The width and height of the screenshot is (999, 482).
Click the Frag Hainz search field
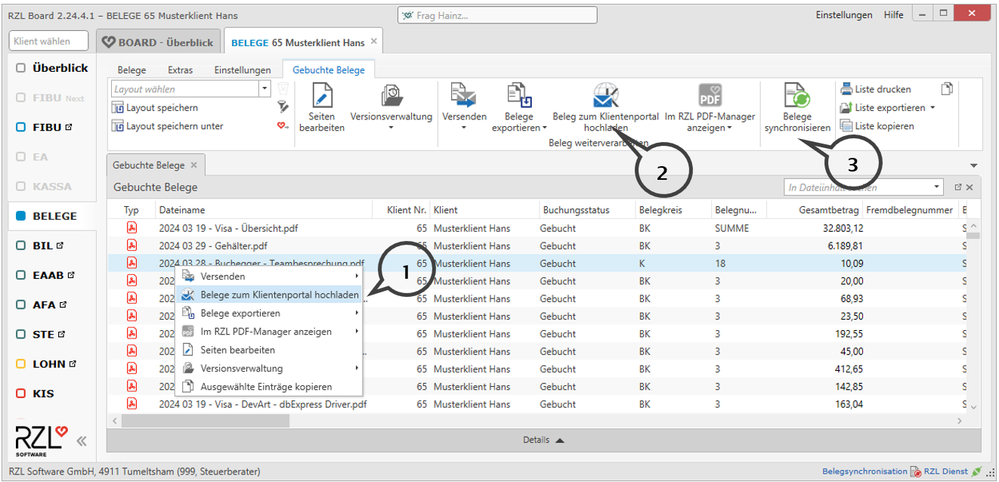pos(497,15)
